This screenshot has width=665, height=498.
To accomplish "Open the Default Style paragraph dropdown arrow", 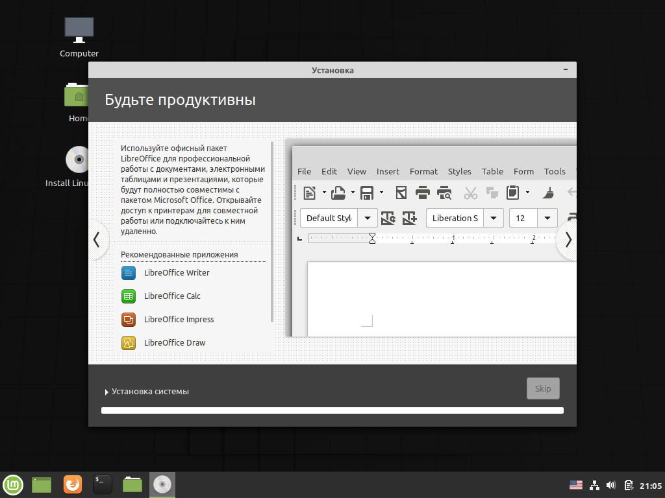I will 368,218.
